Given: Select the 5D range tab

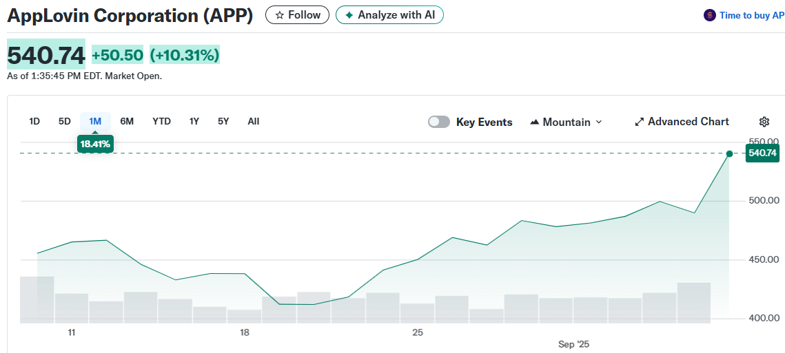Looking at the screenshot, I should coord(65,122).
